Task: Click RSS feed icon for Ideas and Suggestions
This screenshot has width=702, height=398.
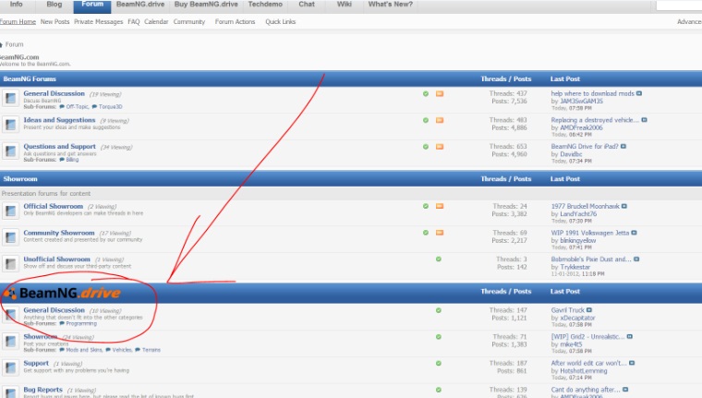Action: 440,120
